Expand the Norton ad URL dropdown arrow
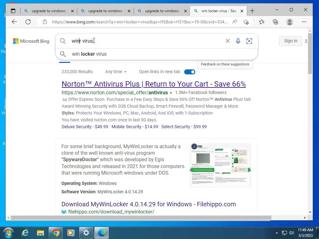Viewport: 319px width, 239px height. point(171,93)
